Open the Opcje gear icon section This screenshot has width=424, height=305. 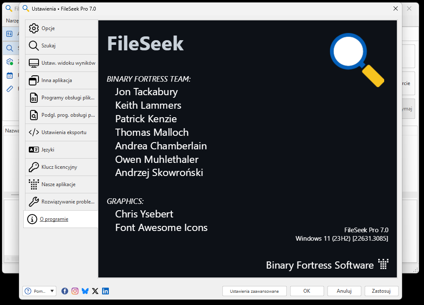tap(34, 28)
